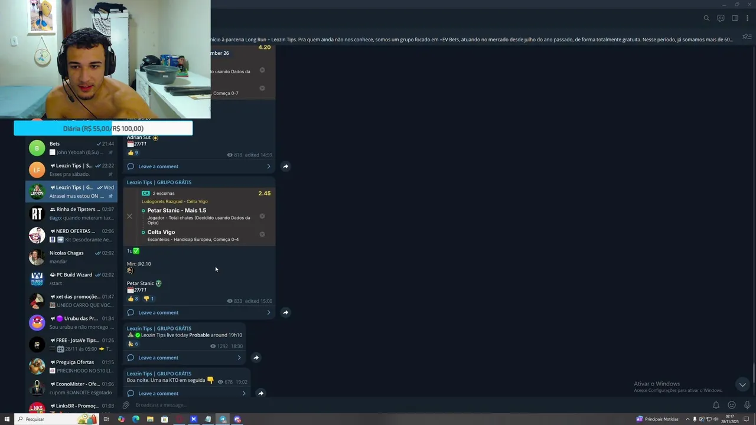Toggle the reaction showing 6 count
Image resolution: width=756 pixels, height=425 pixels.
tap(133, 344)
